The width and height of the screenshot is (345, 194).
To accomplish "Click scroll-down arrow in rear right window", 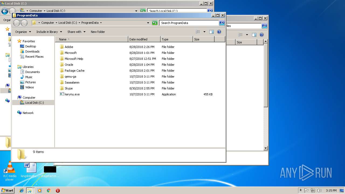I will click(x=265, y=148).
